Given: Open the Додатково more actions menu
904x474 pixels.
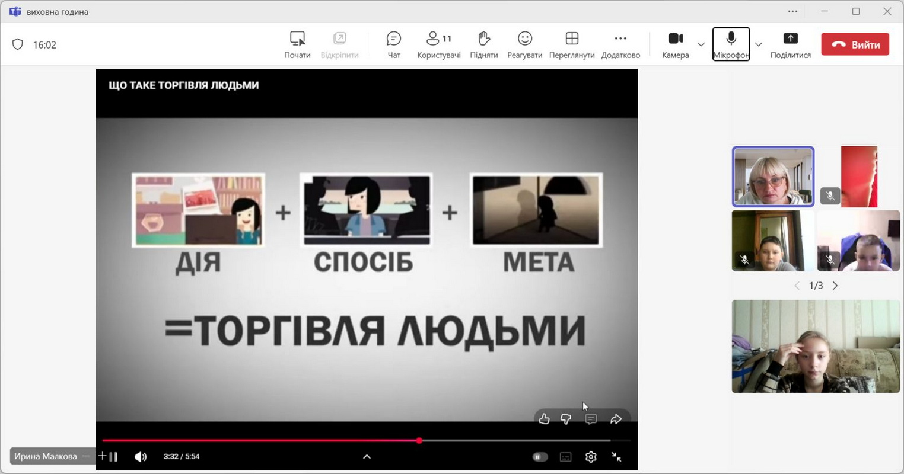Looking at the screenshot, I should [620, 45].
